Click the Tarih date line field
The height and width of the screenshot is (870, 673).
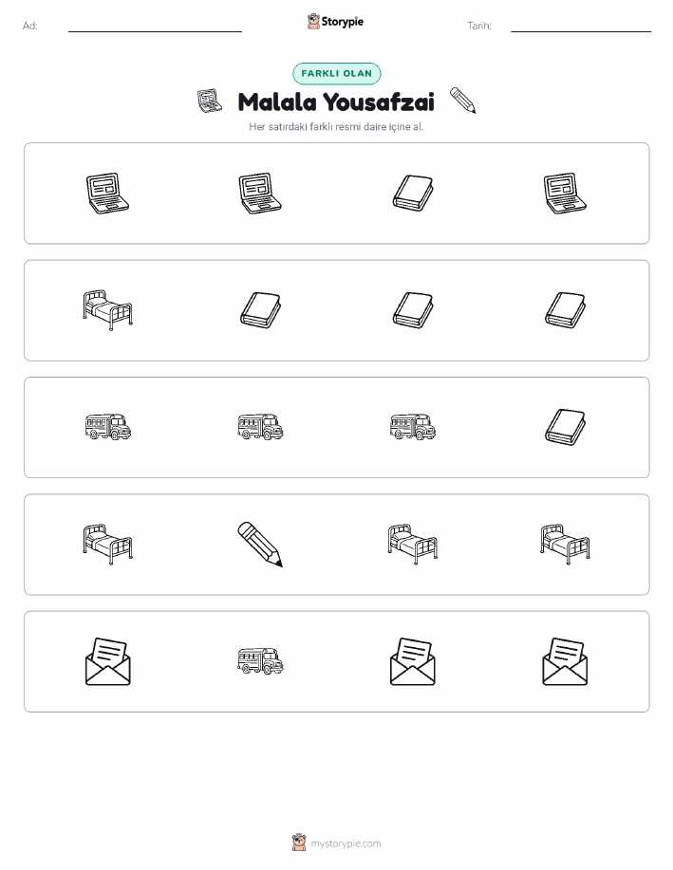[581, 27]
